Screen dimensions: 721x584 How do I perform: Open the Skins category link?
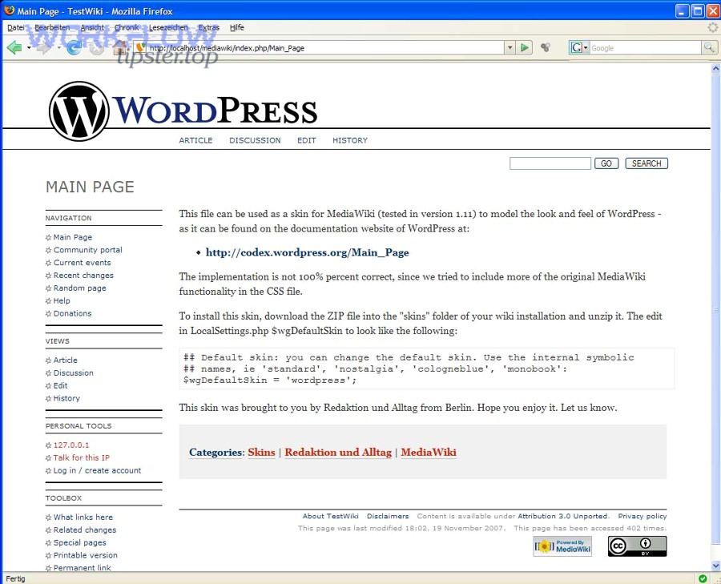(261, 452)
